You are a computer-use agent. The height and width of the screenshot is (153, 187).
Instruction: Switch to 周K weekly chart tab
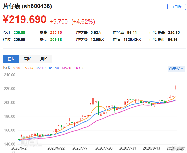coord(27,59)
